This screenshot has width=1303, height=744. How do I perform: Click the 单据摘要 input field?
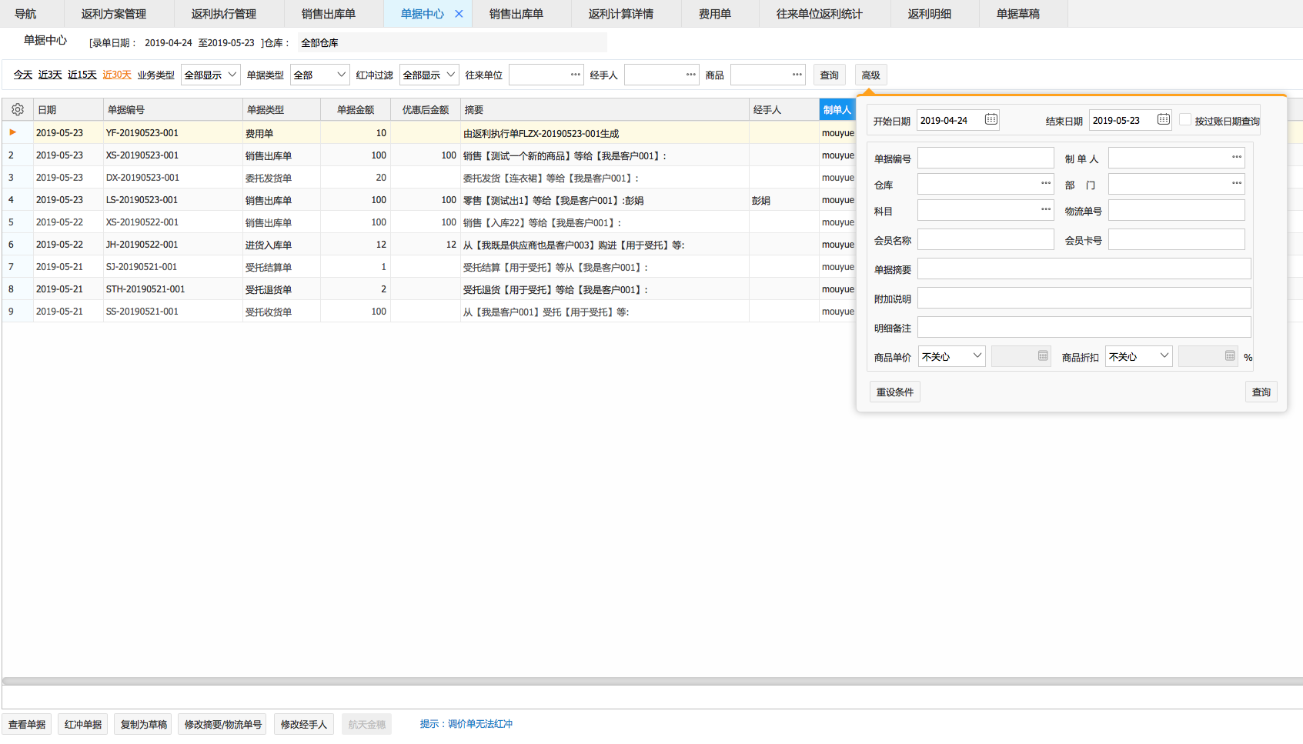pos(1084,269)
